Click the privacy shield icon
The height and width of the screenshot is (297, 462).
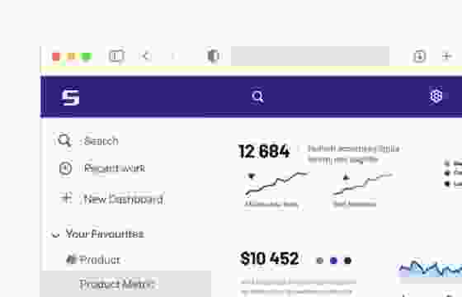tap(213, 56)
